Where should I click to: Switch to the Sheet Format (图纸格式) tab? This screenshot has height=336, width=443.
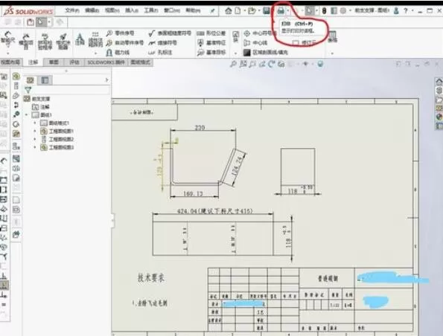141,62
